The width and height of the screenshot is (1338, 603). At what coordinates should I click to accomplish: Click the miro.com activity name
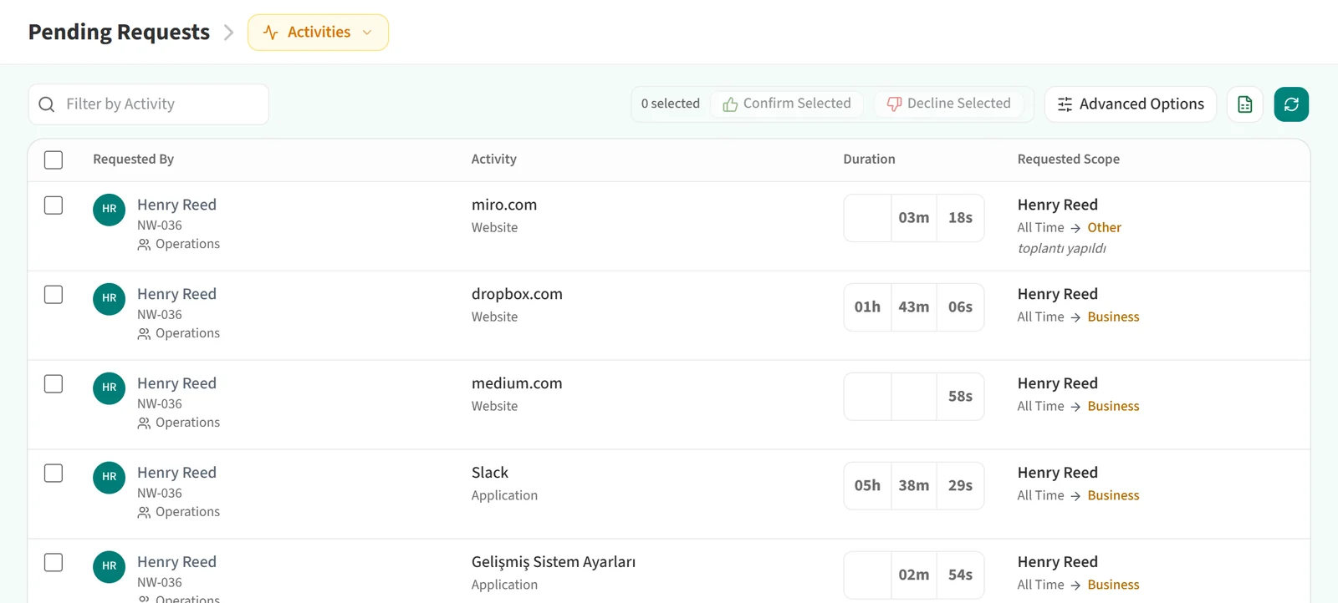pos(504,205)
